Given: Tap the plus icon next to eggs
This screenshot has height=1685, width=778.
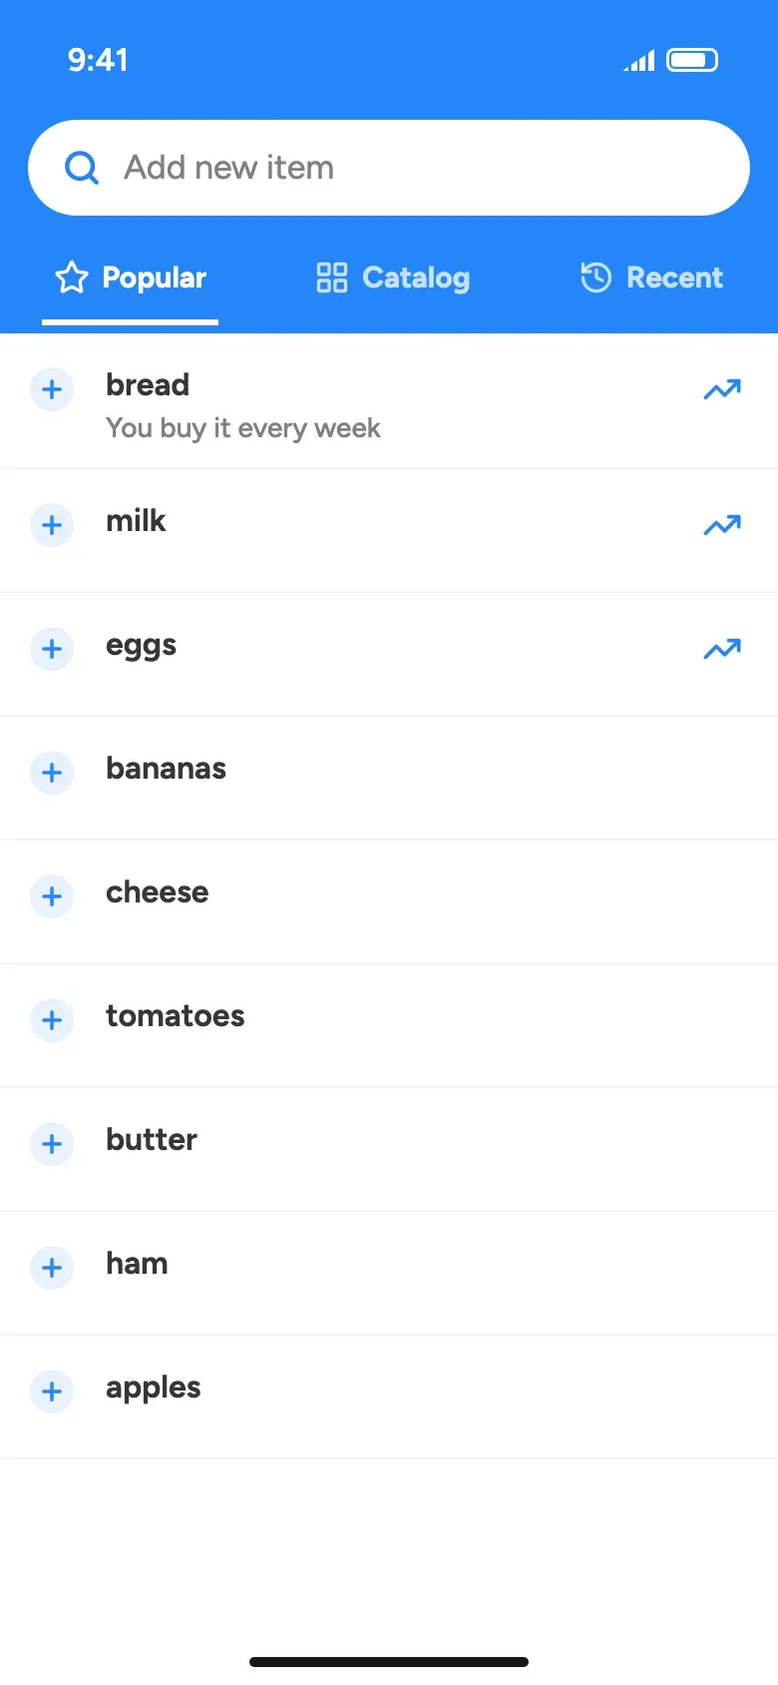Looking at the screenshot, I should (x=52, y=649).
